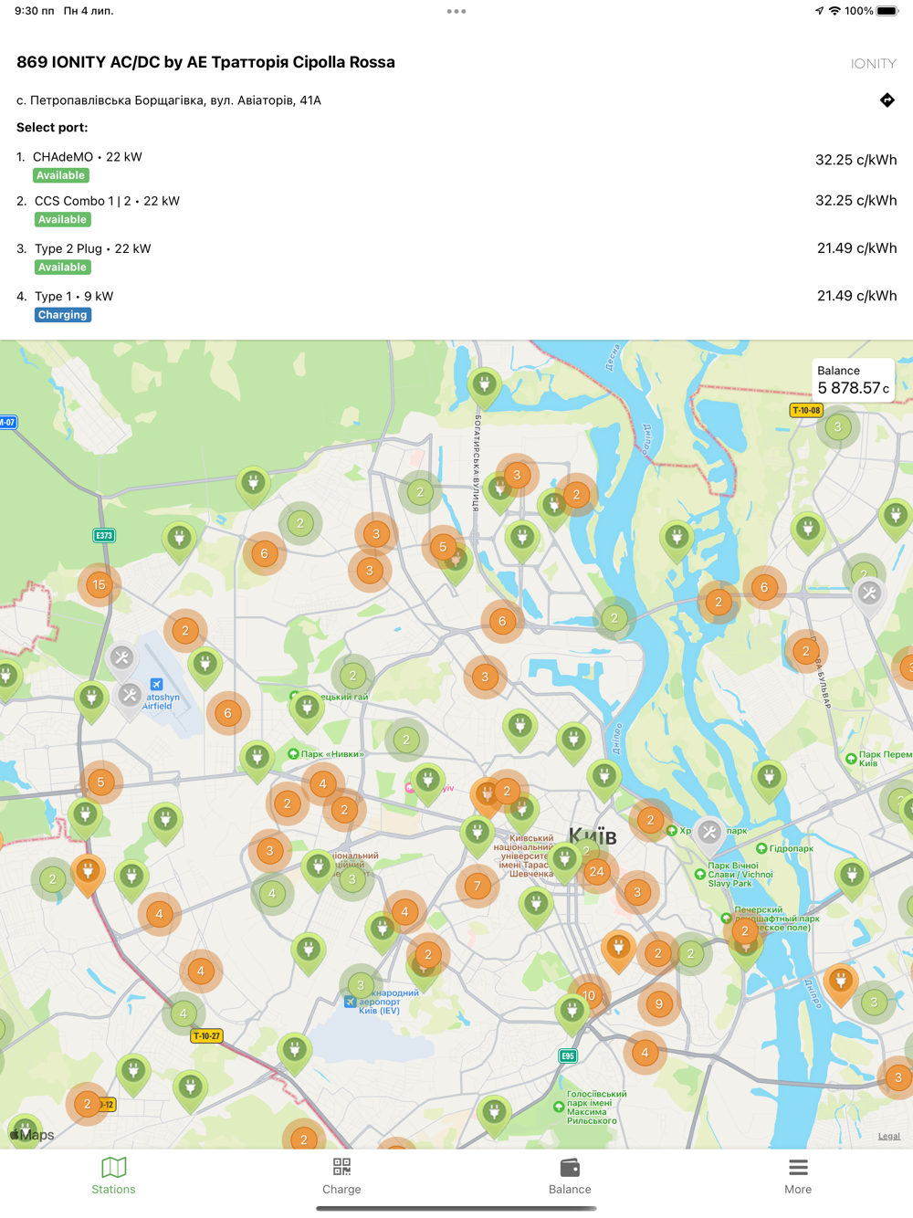Switch to the Charge tab
Screen dimensions: 913x1218
[x=341, y=1176]
